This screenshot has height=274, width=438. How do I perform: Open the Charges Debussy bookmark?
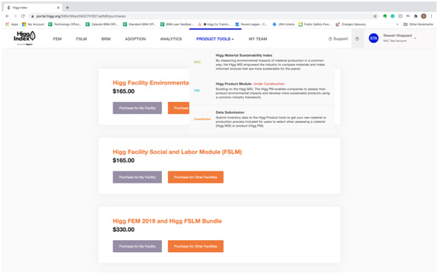[351, 24]
